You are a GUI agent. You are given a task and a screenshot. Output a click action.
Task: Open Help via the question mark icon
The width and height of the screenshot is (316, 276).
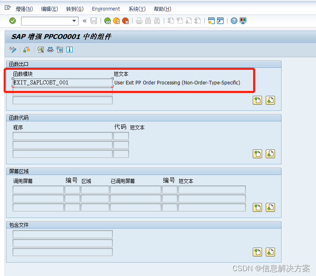[x=234, y=21]
